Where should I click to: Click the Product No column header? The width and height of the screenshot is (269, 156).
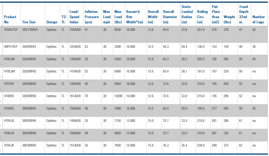click(x=10, y=19)
